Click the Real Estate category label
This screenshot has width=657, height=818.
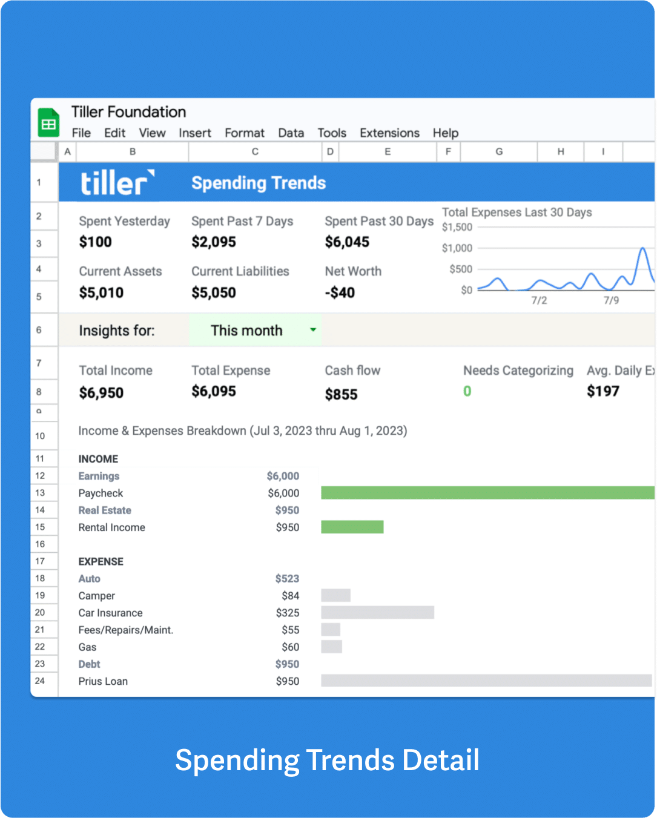pos(105,510)
